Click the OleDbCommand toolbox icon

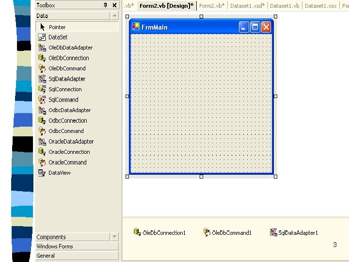click(42, 68)
